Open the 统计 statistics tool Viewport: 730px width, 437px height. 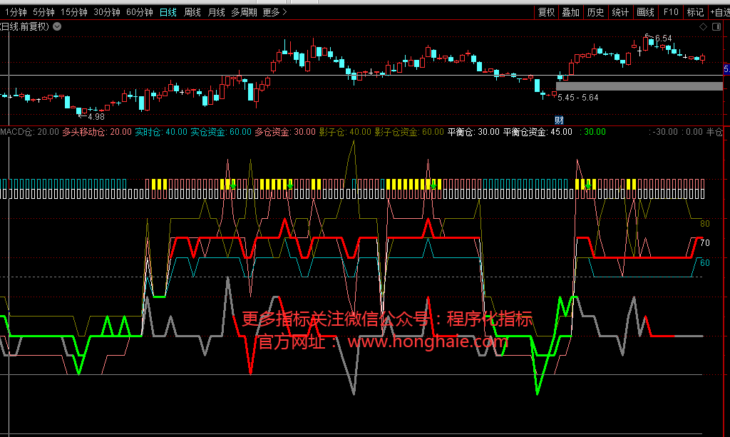click(x=620, y=12)
